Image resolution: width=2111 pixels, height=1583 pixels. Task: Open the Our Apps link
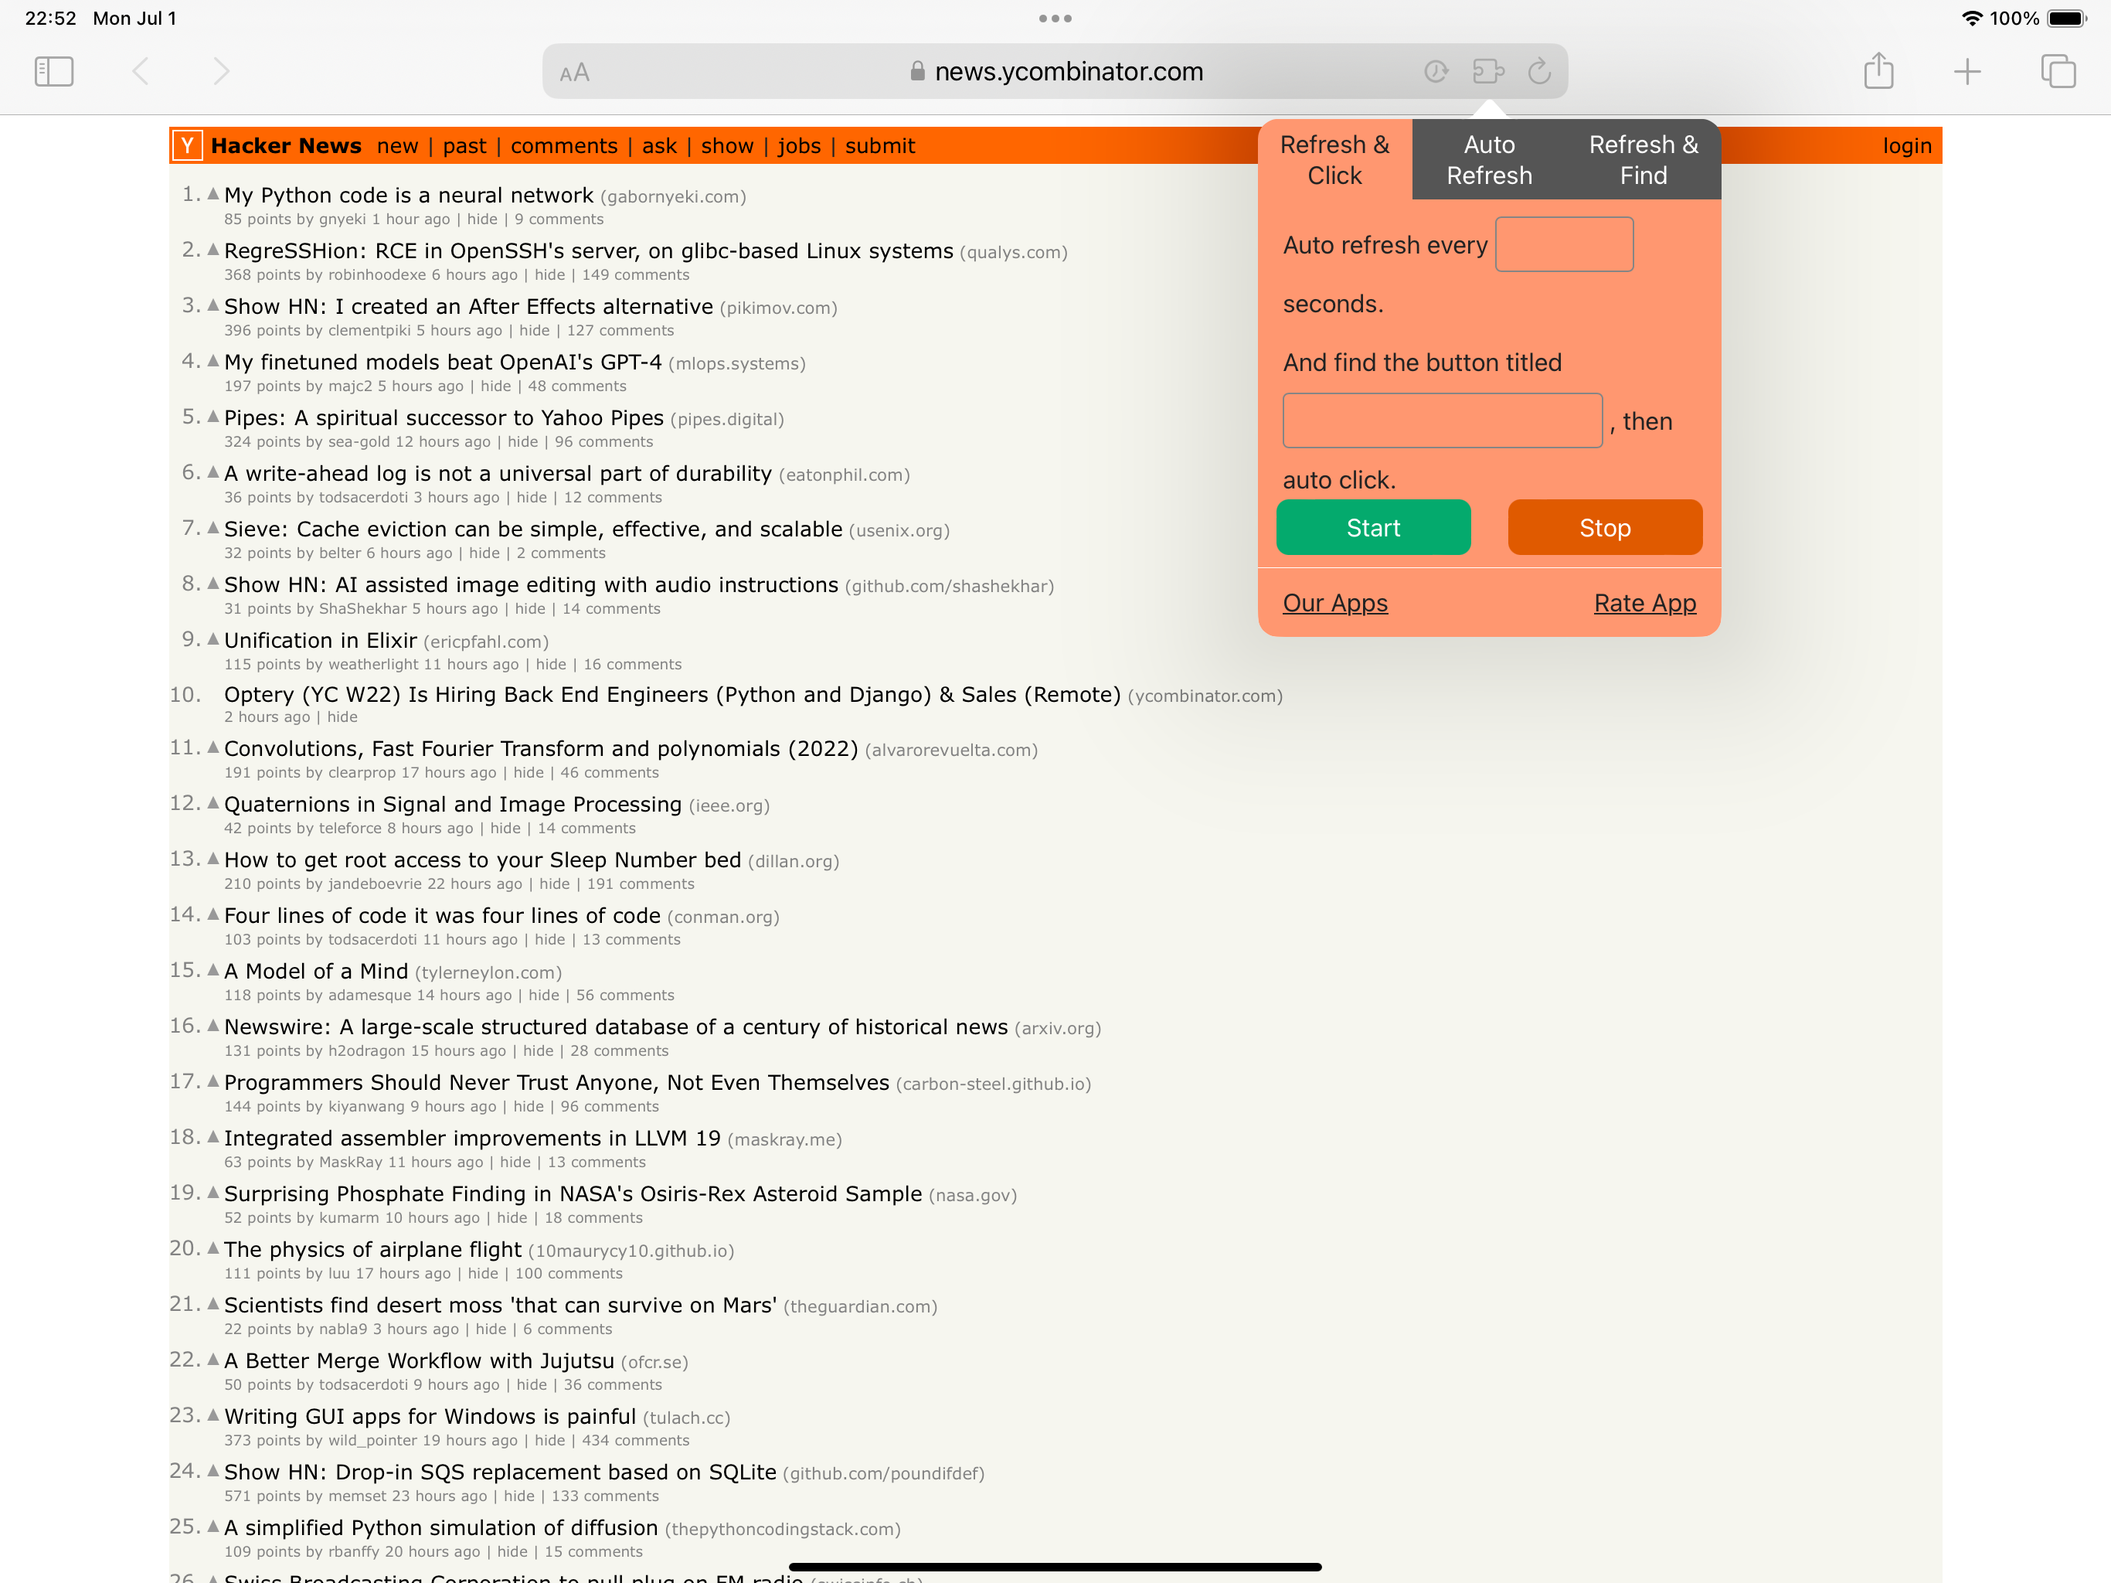pyautogui.click(x=1335, y=604)
